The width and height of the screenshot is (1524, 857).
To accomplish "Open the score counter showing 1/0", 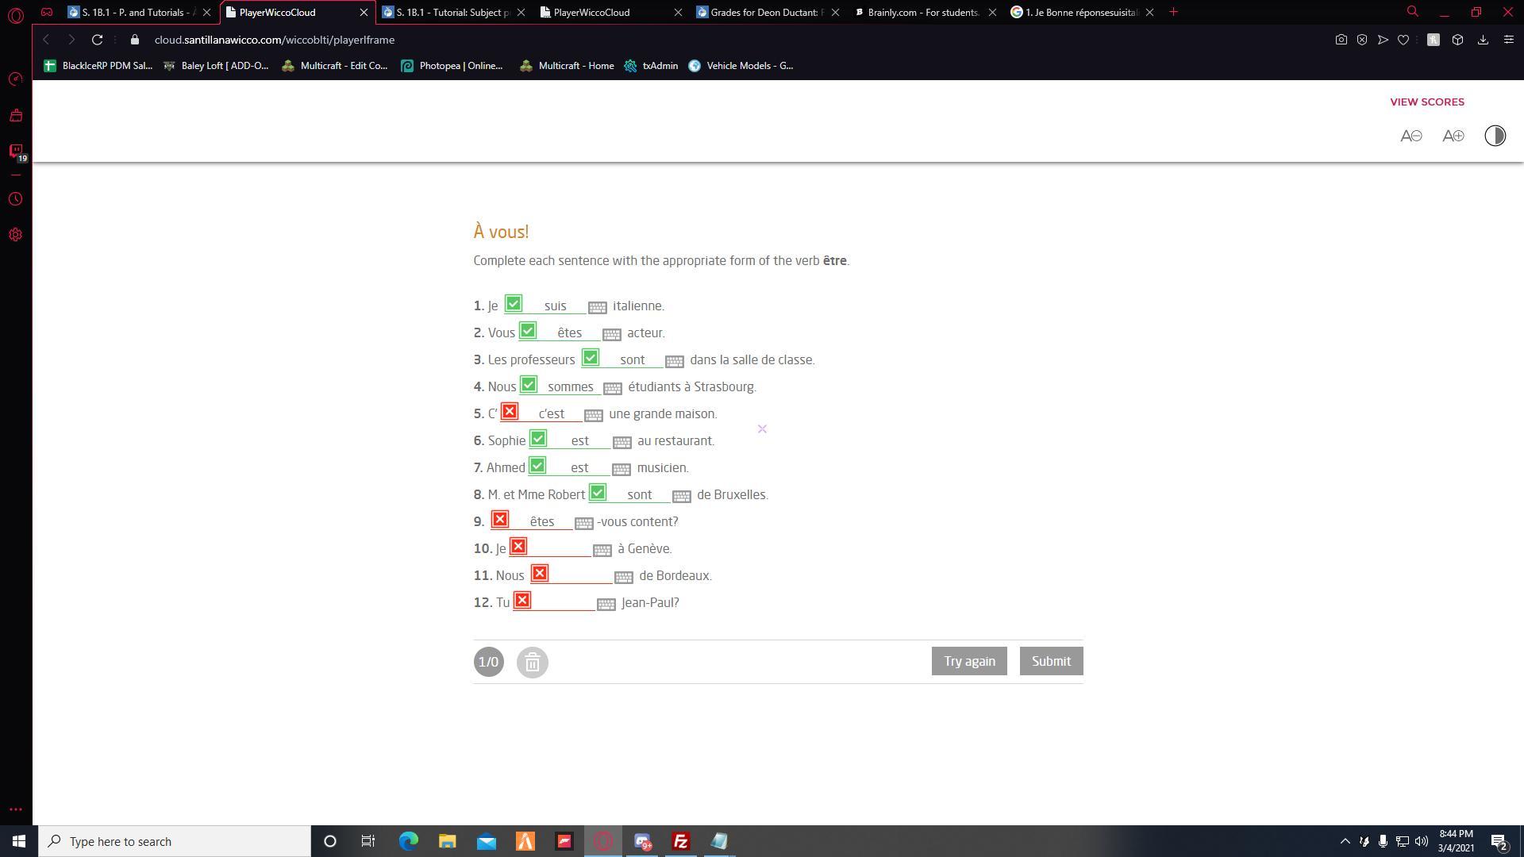I will 488,660.
